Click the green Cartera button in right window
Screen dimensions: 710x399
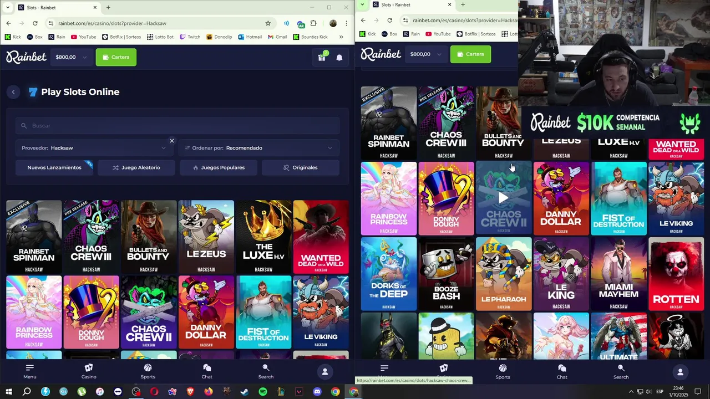pos(470,54)
